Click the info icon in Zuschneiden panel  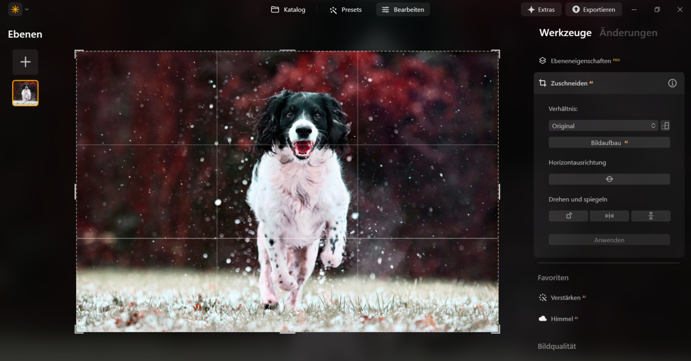click(x=672, y=83)
